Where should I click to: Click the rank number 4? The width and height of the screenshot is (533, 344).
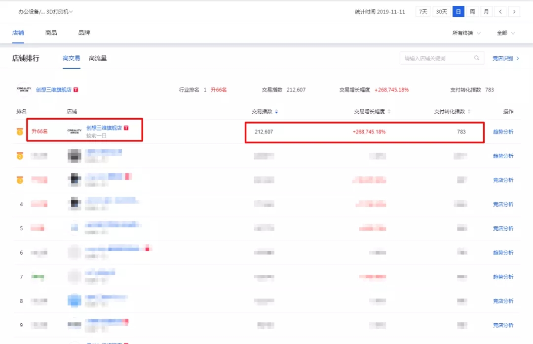click(x=21, y=204)
